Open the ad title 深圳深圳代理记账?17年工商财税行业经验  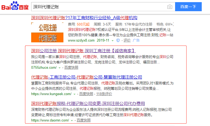(x=84, y=18)
